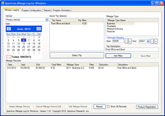Increase the Start odometer reading

[130, 41]
